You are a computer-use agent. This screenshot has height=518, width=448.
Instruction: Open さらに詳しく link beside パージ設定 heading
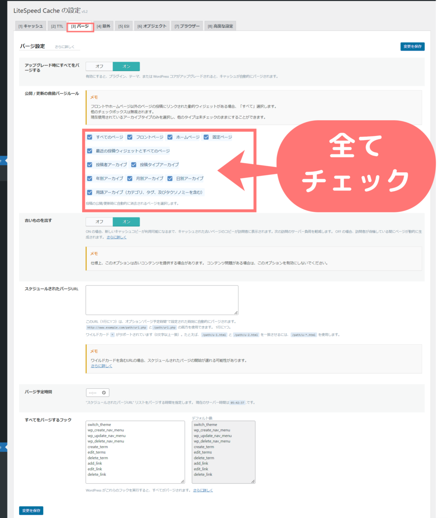pyautogui.click(x=64, y=46)
